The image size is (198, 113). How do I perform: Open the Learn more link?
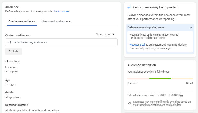(x=61, y=11)
